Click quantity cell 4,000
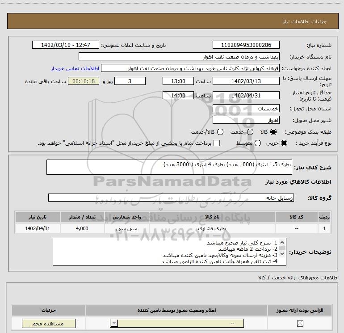 [x=82, y=228]
